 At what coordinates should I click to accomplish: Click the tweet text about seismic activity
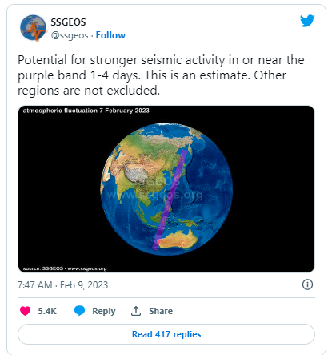161,75
